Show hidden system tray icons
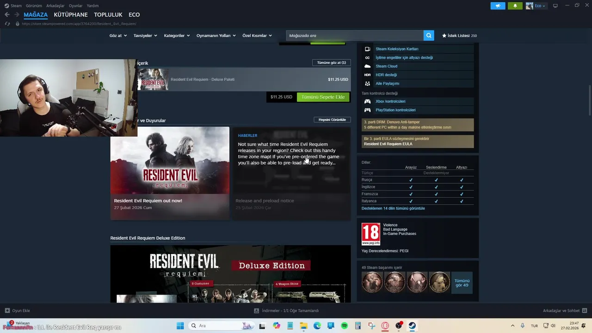 (x=512, y=326)
